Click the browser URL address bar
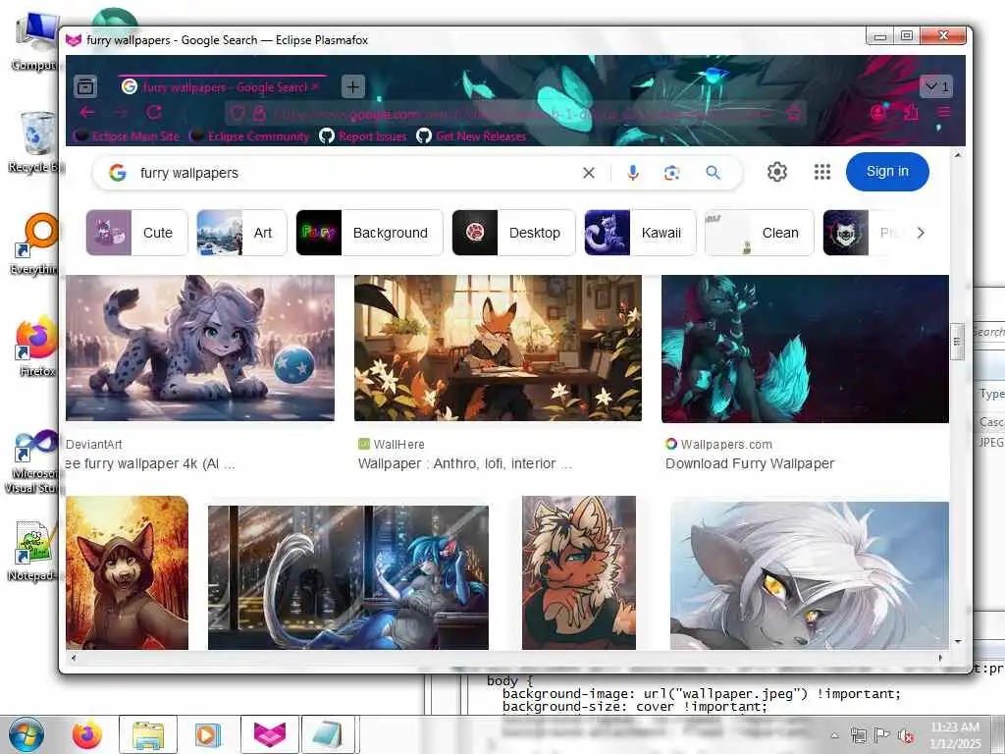Image resolution: width=1005 pixels, height=754 pixels. click(x=516, y=114)
